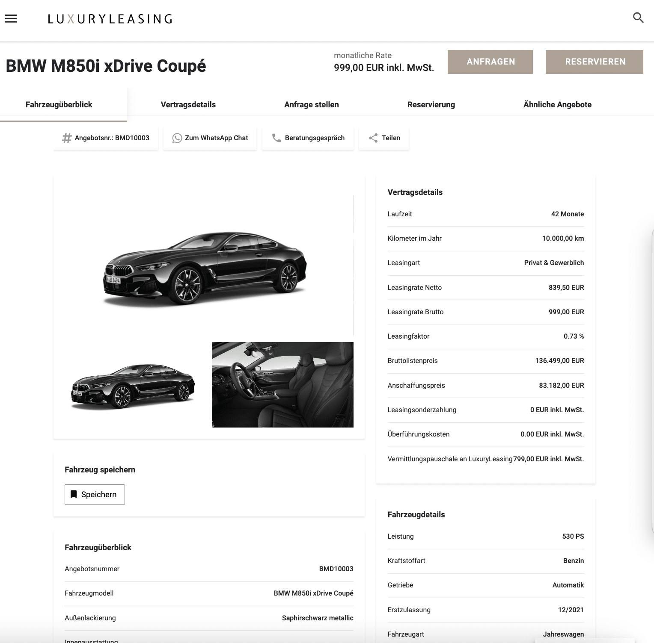This screenshot has width=654, height=643.
Task: Click the Erstzulassung value 12/2021
Action: (x=571, y=610)
